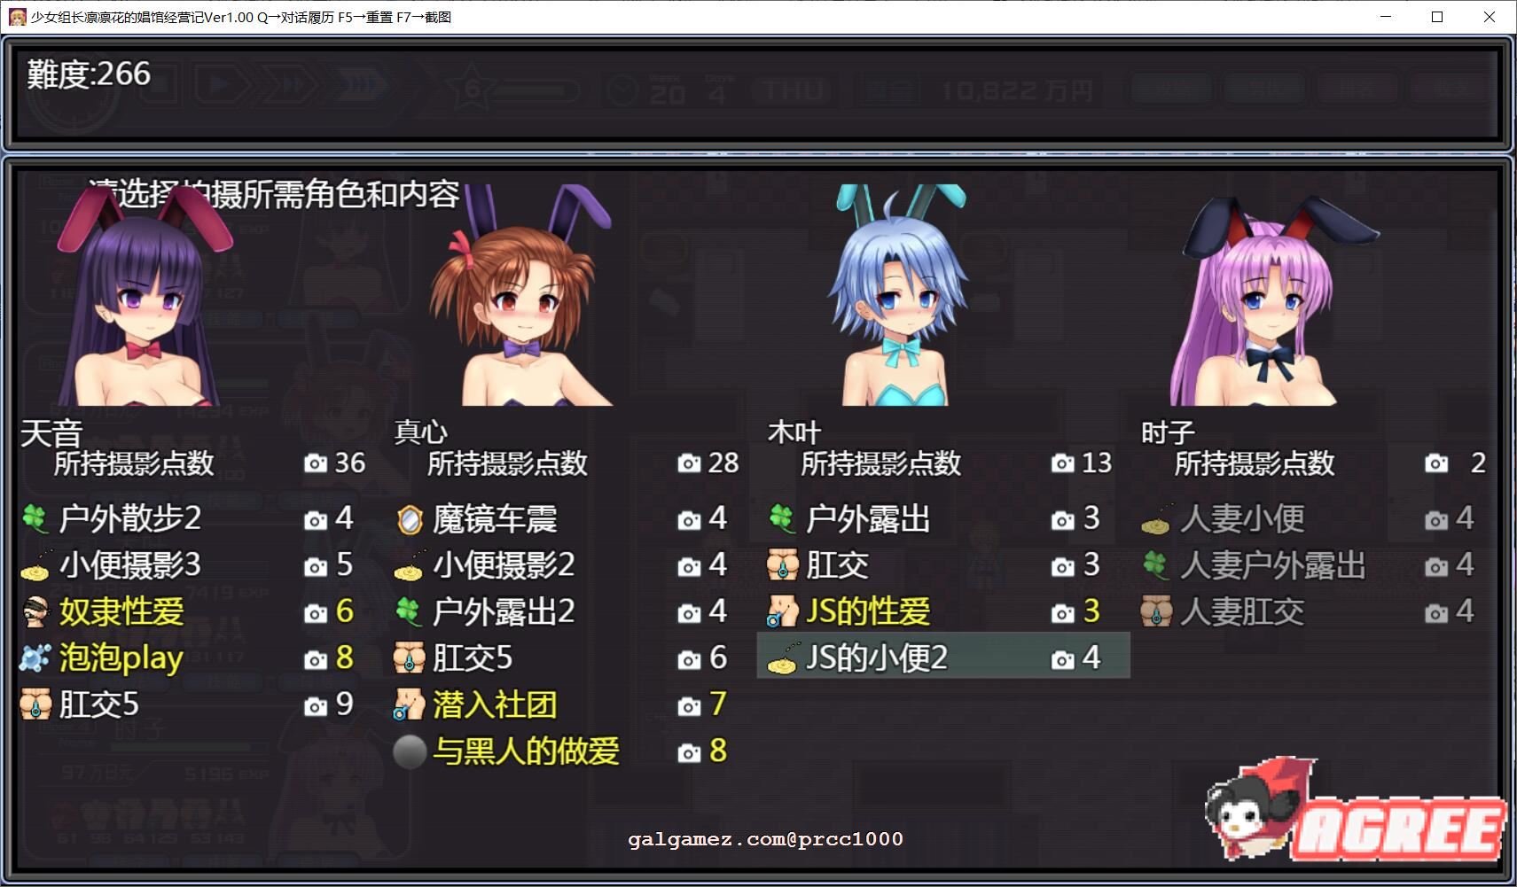This screenshot has height=887, width=1517.
Task: Toggle the 与黑人的做爱 option for 真心
Action: pyautogui.click(x=526, y=751)
